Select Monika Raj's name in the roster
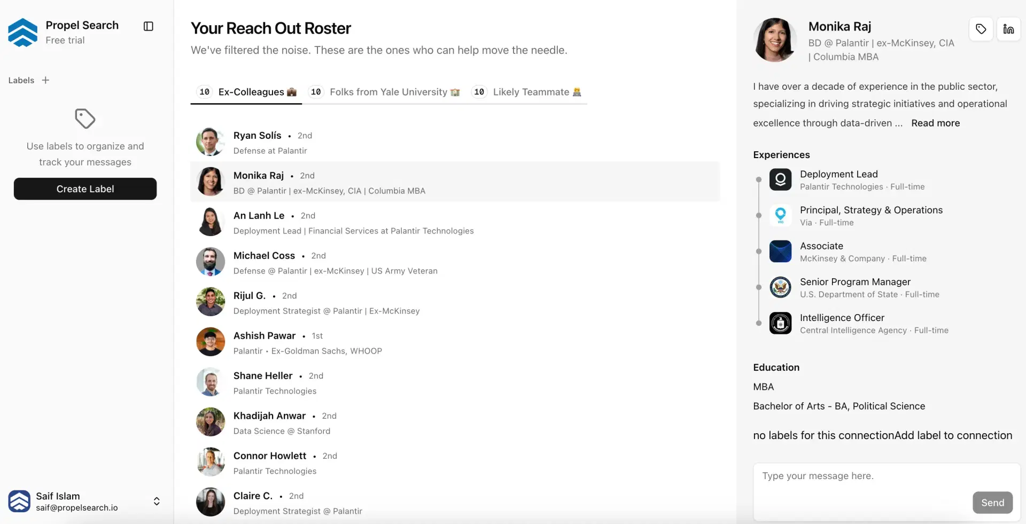The height and width of the screenshot is (524, 1026). tap(259, 175)
